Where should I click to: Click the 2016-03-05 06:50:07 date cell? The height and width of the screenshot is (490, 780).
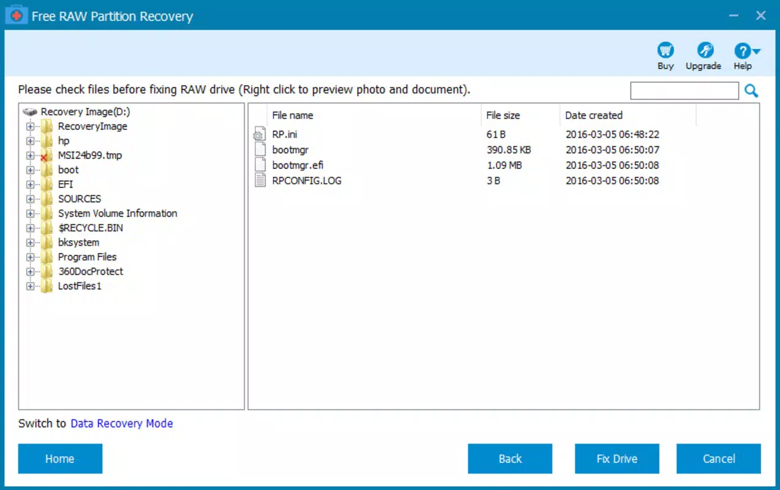pyautogui.click(x=612, y=149)
